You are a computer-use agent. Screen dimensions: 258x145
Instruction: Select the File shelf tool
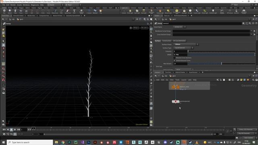(101, 11)
